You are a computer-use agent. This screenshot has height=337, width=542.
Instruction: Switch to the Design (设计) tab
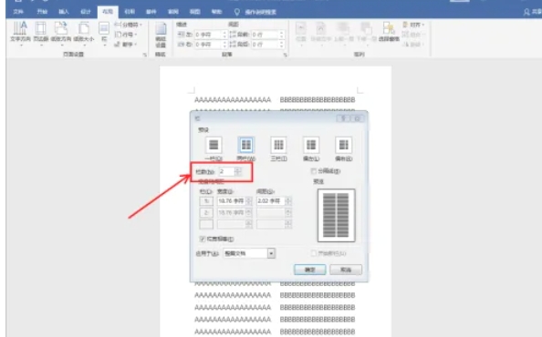pyautogui.click(x=86, y=12)
